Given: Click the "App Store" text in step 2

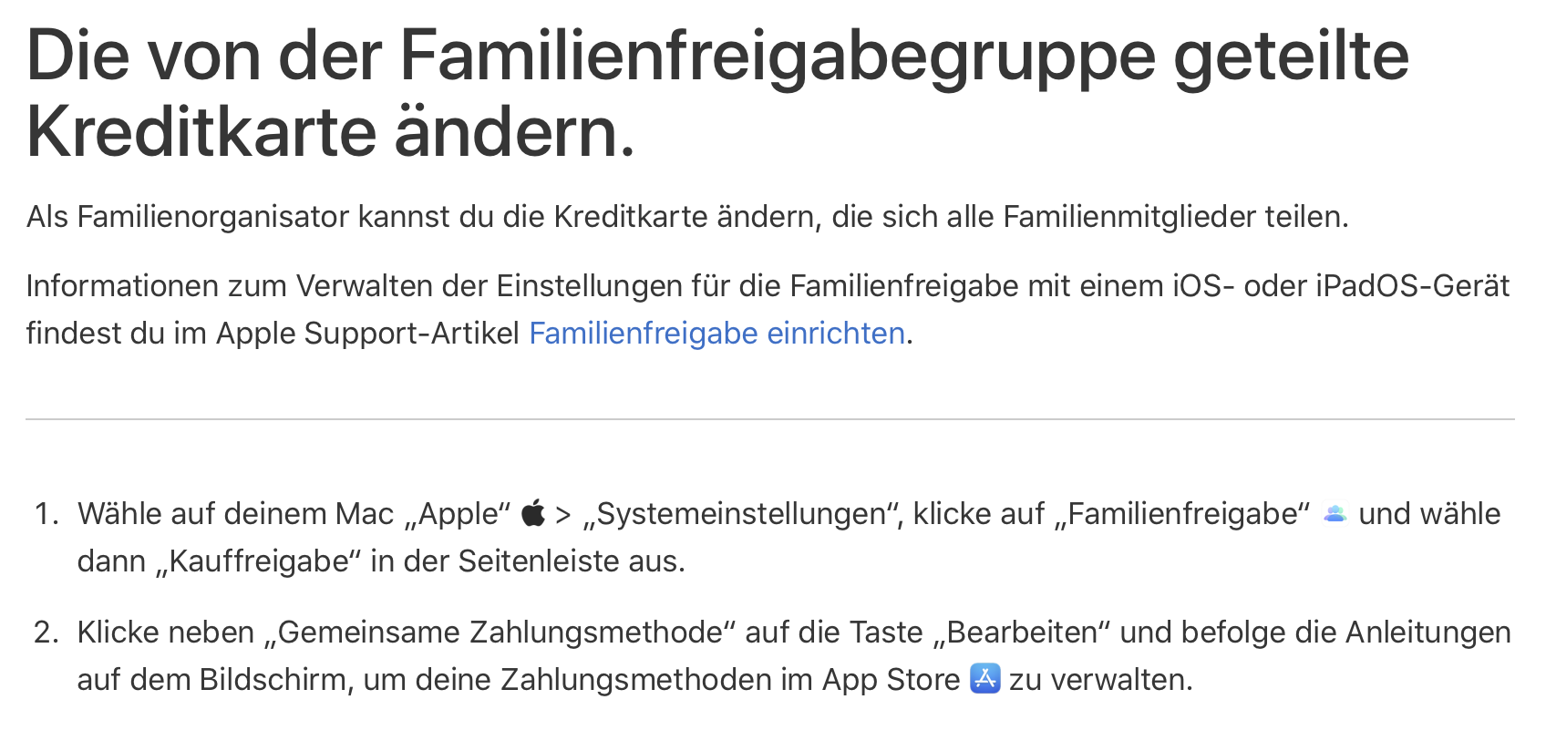Looking at the screenshot, I should click(891, 680).
